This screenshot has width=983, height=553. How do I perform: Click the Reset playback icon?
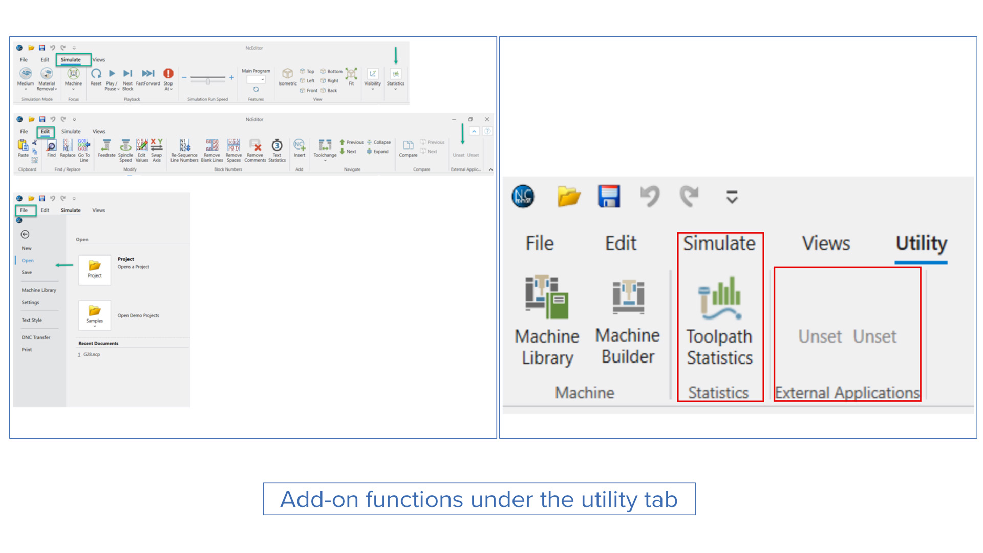(96, 74)
